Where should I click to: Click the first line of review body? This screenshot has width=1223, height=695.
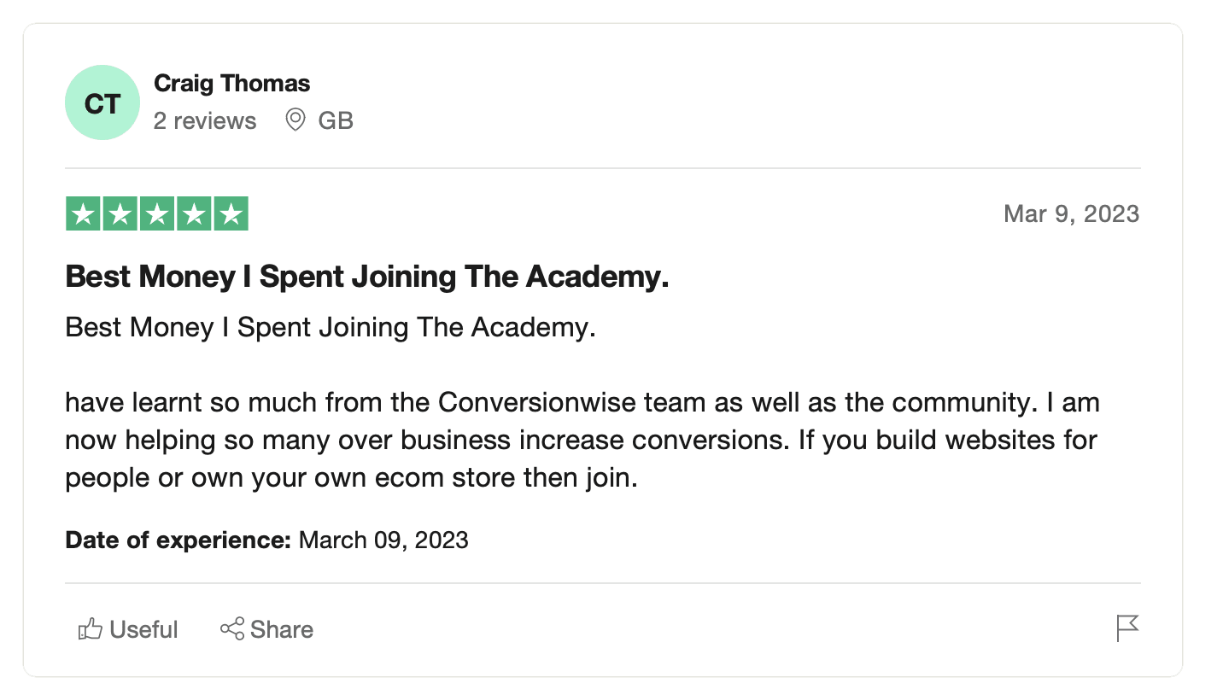point(330,328)
